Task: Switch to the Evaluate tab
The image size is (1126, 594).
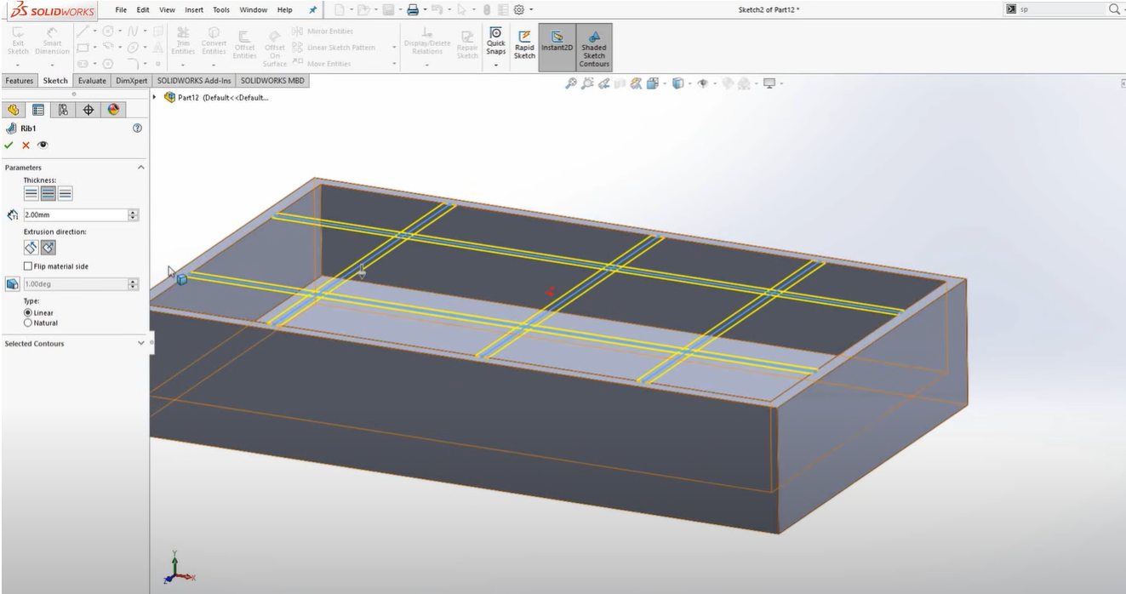Action: pyautogui.click(x=92, y=81)
